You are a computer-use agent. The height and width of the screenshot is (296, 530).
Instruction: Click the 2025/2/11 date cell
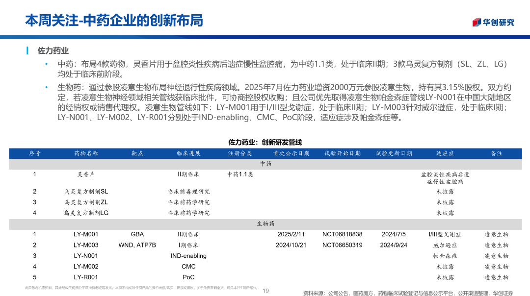click(291, 234)
